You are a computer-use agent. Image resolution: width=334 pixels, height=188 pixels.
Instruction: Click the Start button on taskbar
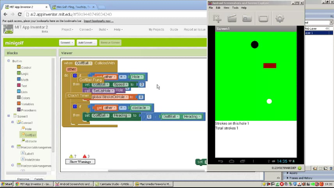(x=7, y=184)
